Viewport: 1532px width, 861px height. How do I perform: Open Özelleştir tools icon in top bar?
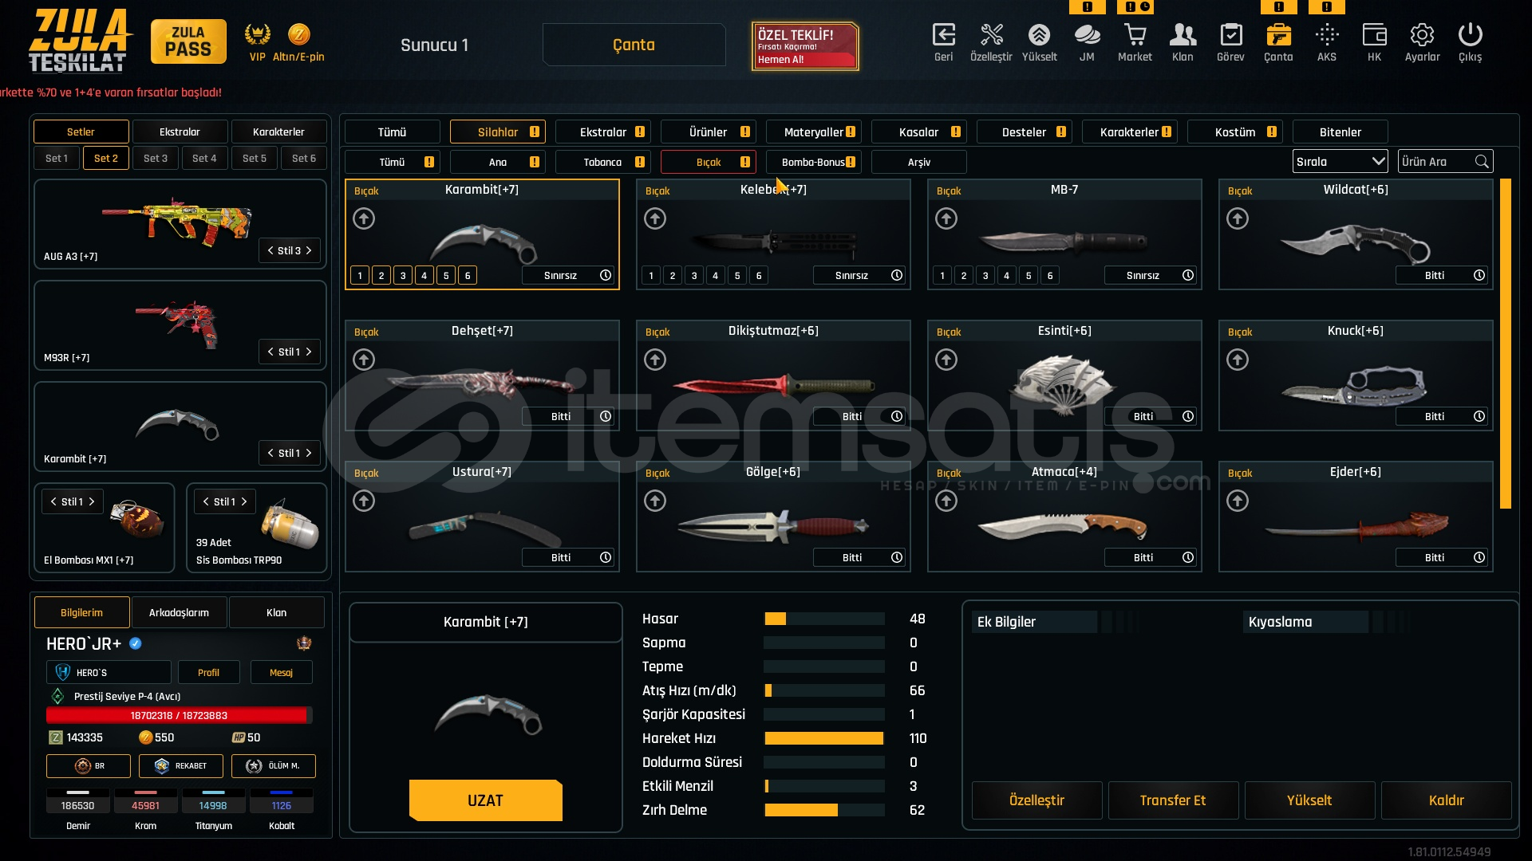point(991,35)
